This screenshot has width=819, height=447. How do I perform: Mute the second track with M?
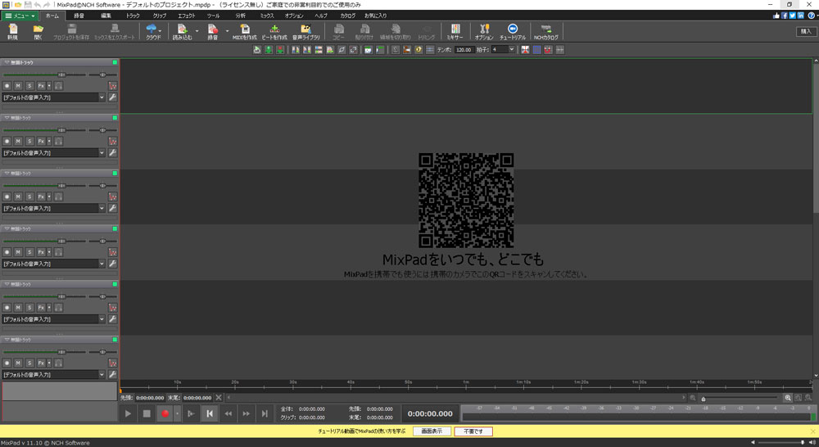tap(18, 141)
